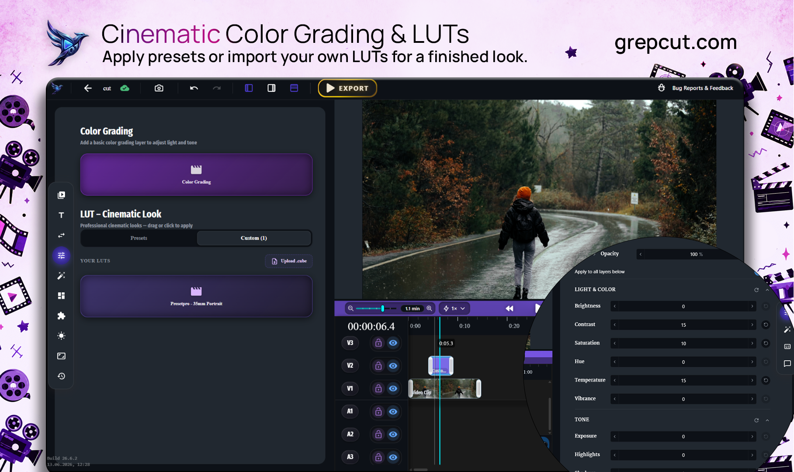This screenshot has width=794, height=472.
Task: Decrease Temperature with left arrow
Action: click(615, 380)
